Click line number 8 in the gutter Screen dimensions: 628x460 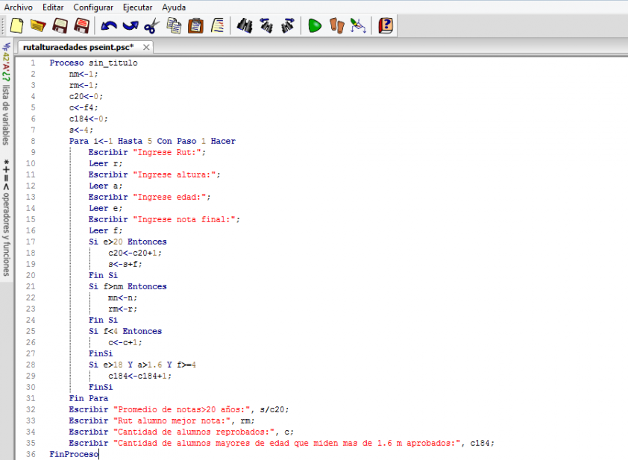(x=33, y=141)
